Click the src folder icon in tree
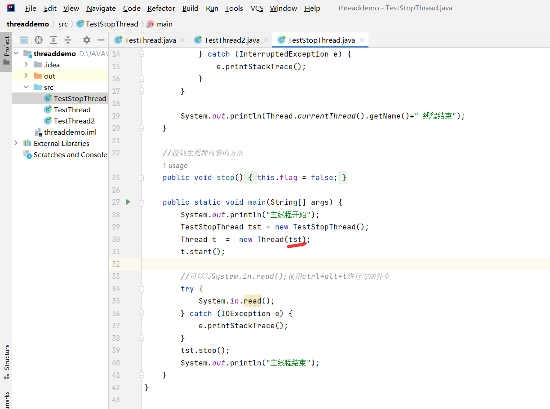 (x=38, y=87)
